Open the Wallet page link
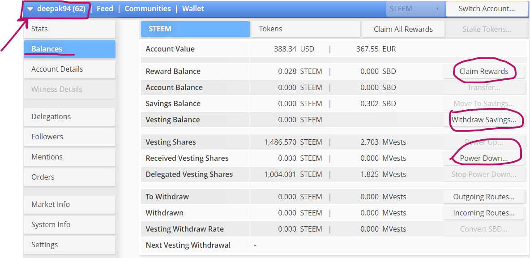 (193, 9)
